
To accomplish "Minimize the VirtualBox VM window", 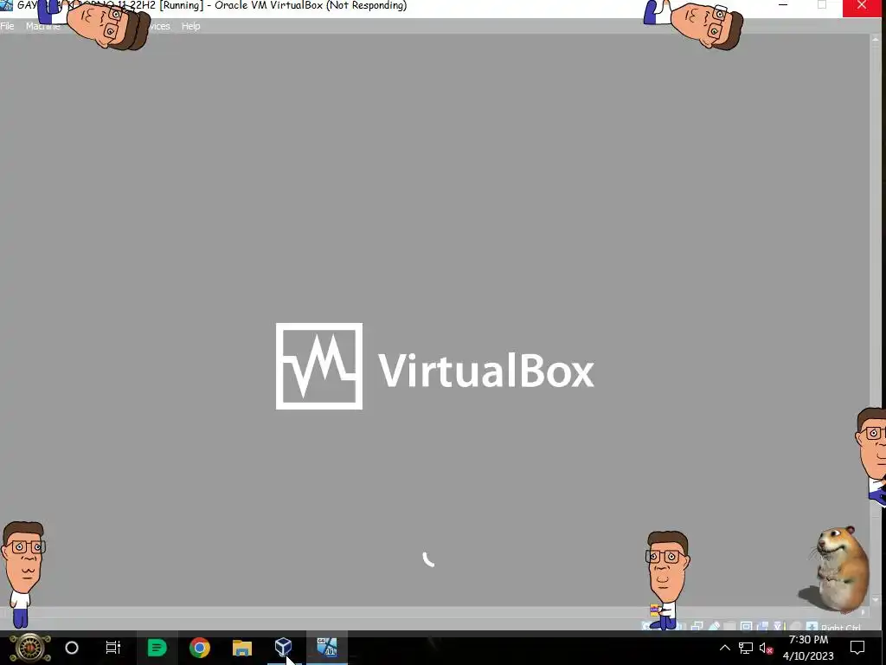I will 782,5.
